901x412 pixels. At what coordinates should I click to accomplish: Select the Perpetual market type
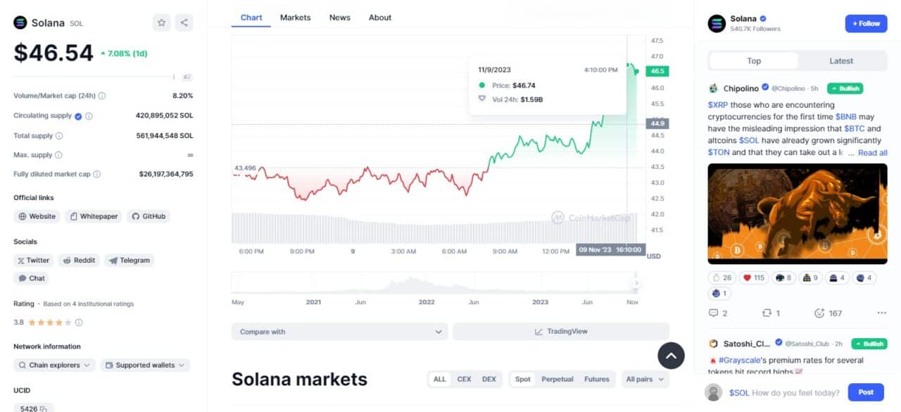(557, 379)
